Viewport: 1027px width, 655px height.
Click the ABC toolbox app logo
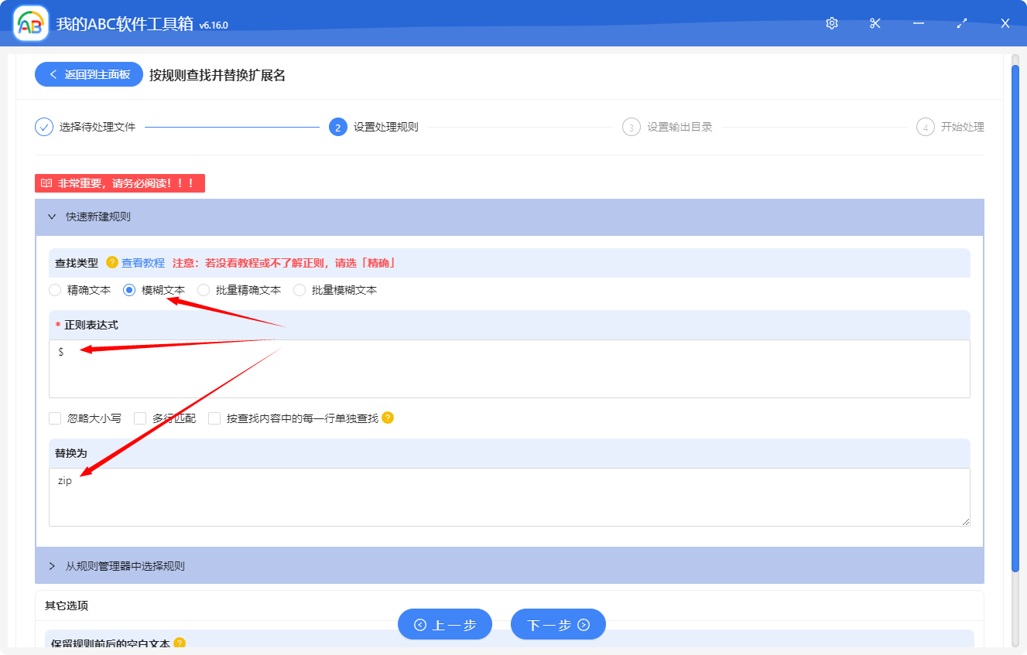(31, 23)
